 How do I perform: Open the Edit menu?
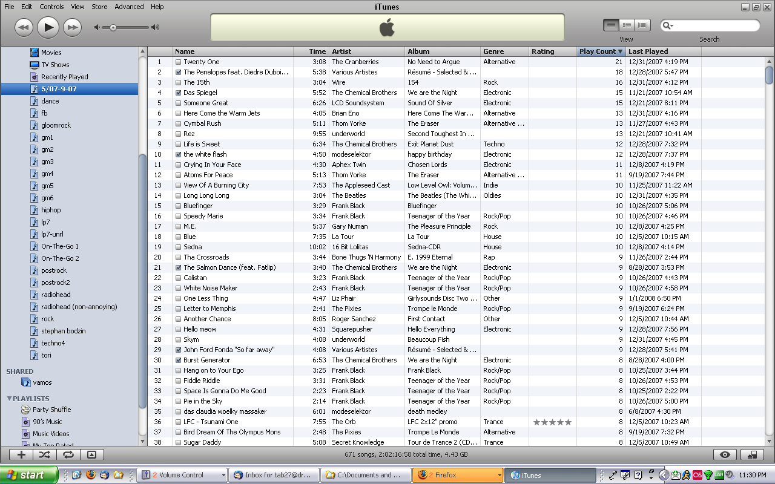point(27,7)
